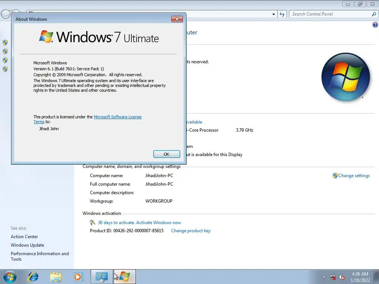
Task: Click the 3.79 GHz processor speed
Action: tap(244, 130)
